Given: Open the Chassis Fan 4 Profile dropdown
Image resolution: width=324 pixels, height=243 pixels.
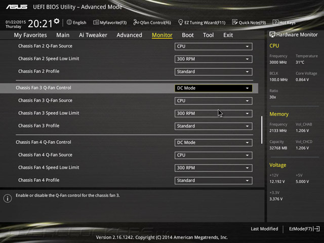Looking at the screenshot, I should click(x=213, y=181).
